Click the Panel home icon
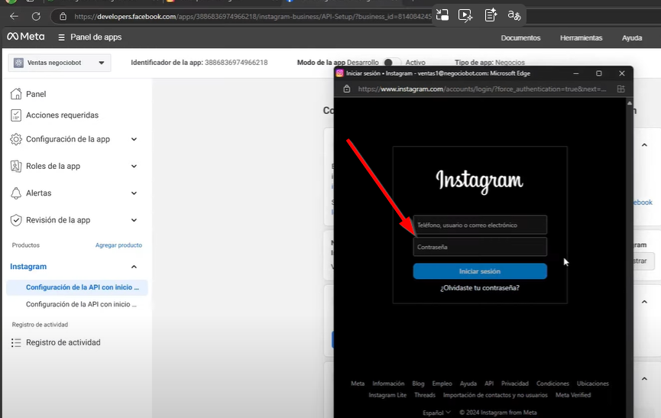The image size is (661, 418). click(16, 93)
